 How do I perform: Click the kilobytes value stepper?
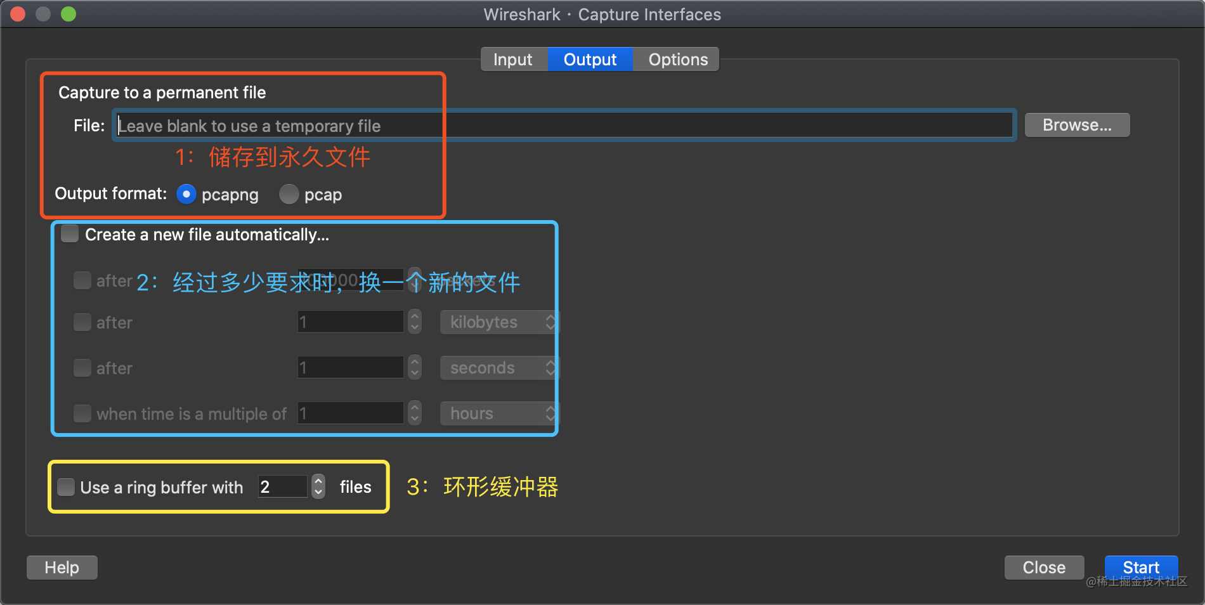pos(415,322)
